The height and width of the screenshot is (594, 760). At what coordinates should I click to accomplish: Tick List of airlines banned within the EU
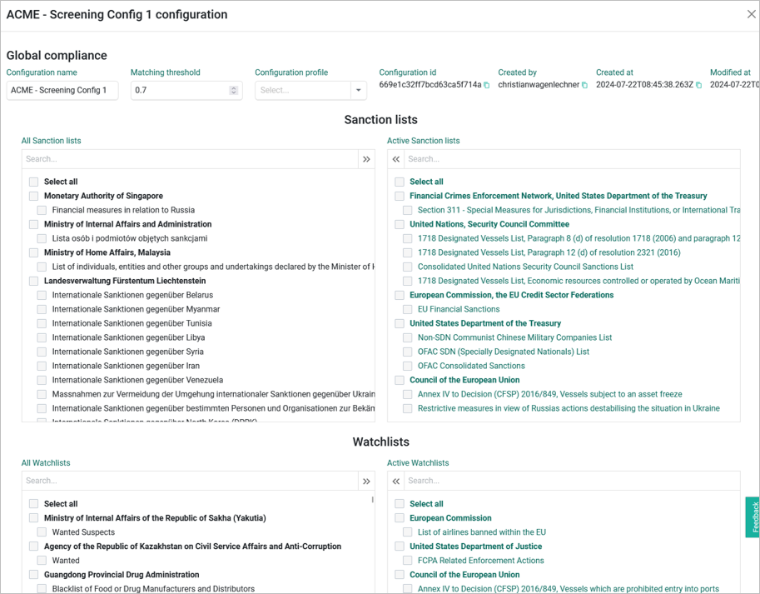pyautogui.click(x=408, y=532)
